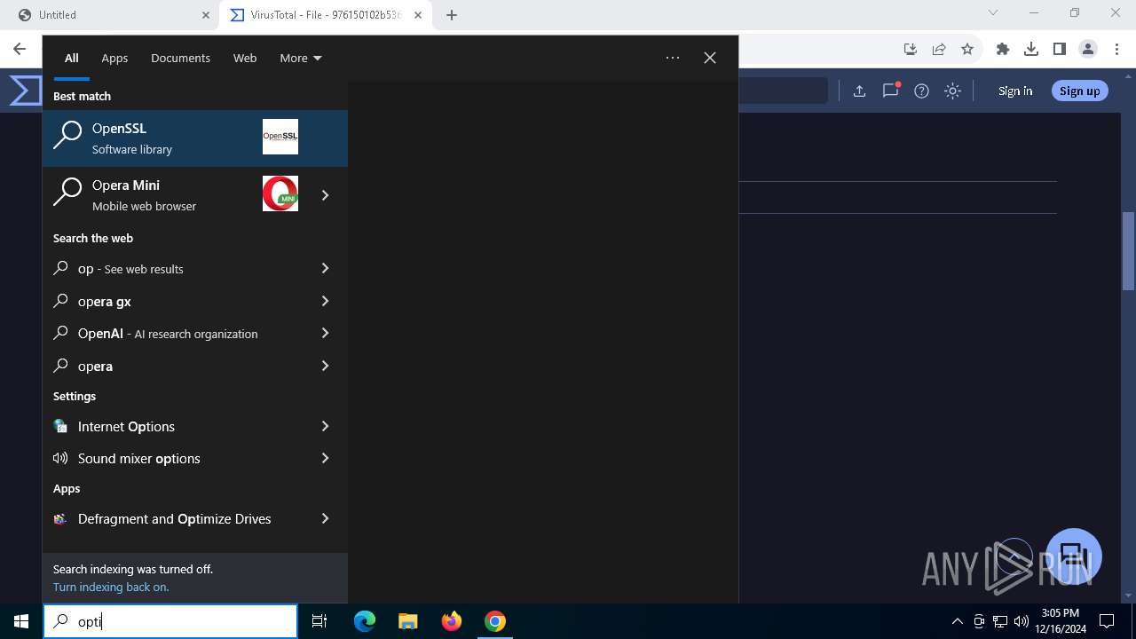Close the VirusTotal browser tab
This screenshot has width=1136, height=639.
[418, 15]
